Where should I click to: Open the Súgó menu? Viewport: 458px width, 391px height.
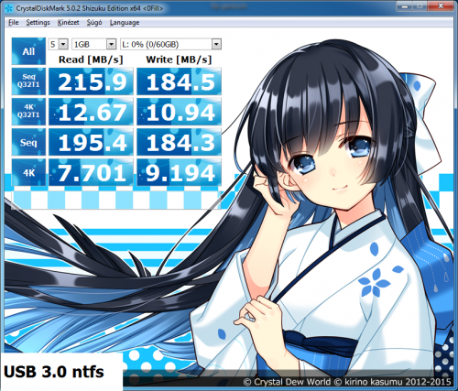tap(94, 22)
